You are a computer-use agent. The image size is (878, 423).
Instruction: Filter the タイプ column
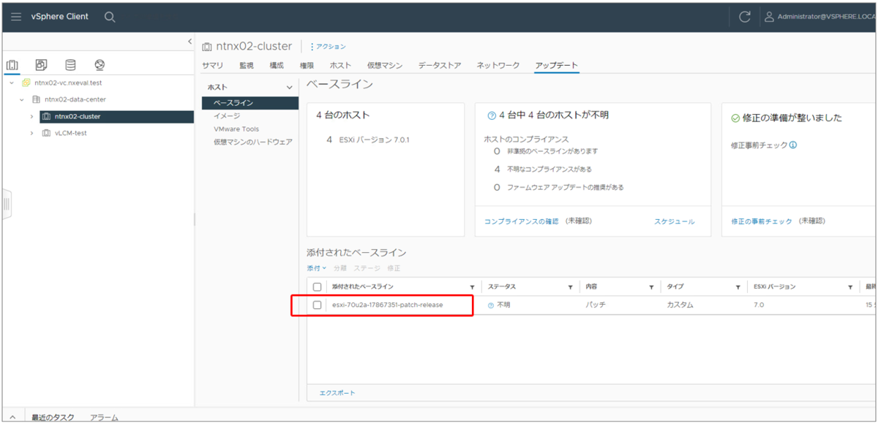pos(738,288)
